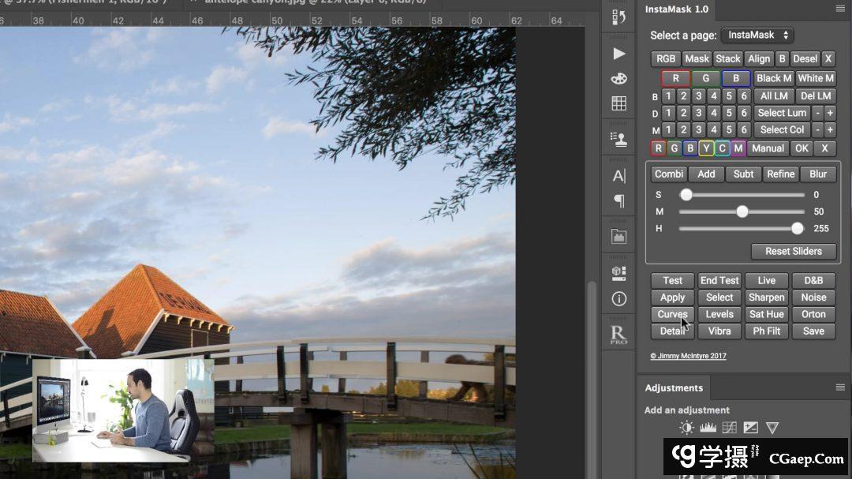The height and width of the screenshot is (479, 852).
Task: Open the Character panel icon
Action: (618, 175)
